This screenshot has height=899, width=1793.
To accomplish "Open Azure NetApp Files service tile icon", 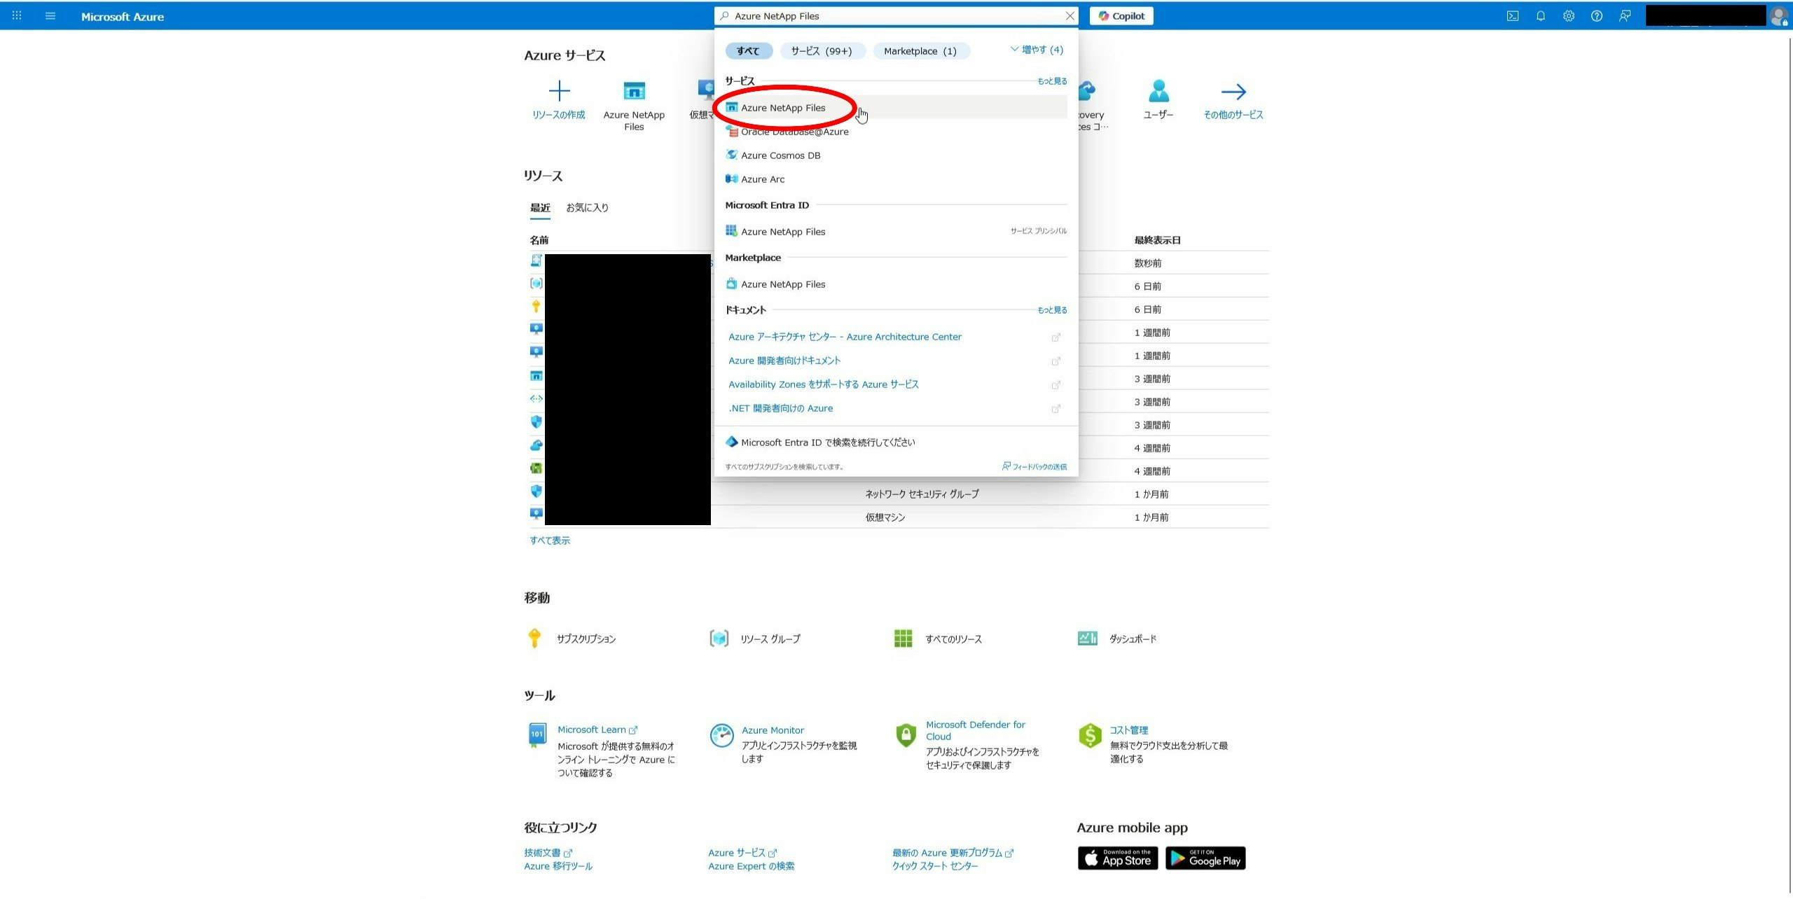I will click(633, 92).
